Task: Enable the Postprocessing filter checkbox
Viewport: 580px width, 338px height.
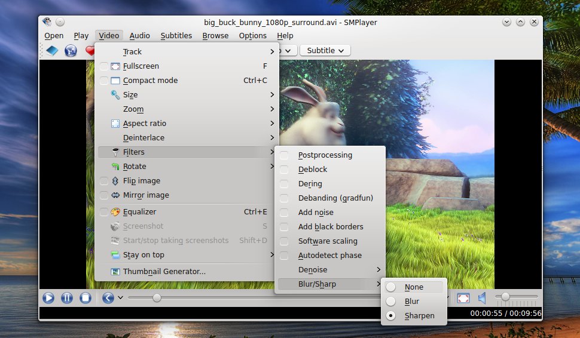Action: [x=284, y=155]
